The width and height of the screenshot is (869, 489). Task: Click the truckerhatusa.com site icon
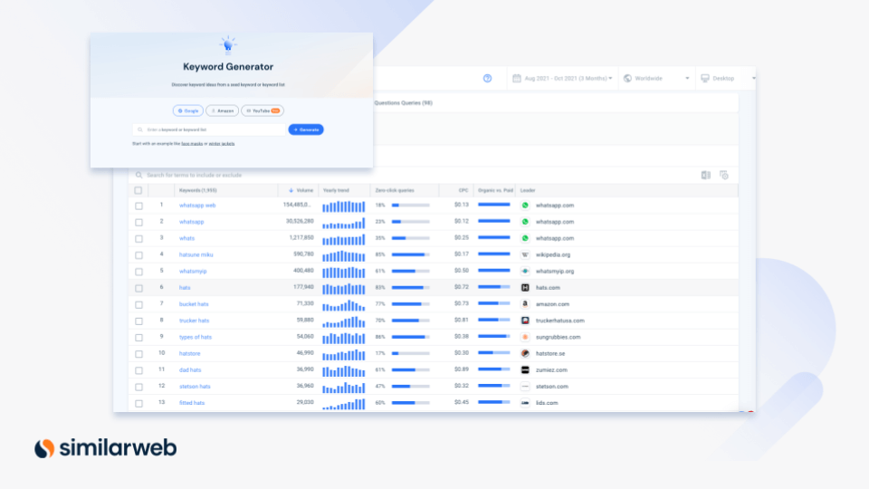pyautogui.click(x=525, y=321)
